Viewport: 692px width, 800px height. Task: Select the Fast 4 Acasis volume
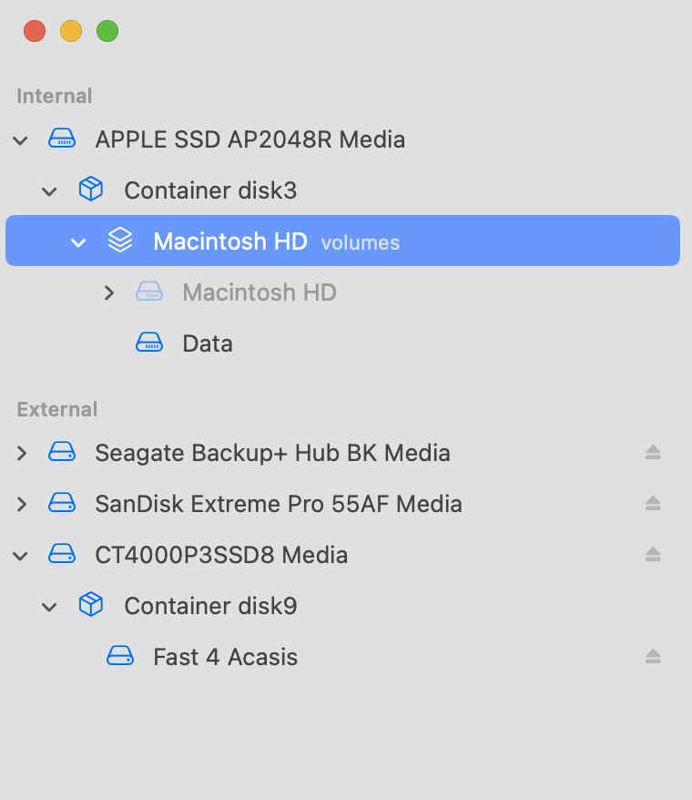tap(225, 657)
